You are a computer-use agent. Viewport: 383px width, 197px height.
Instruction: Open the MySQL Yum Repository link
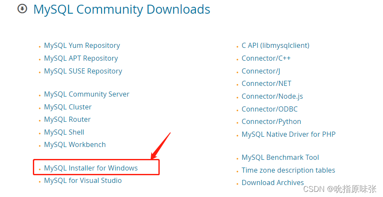[82, 46]
